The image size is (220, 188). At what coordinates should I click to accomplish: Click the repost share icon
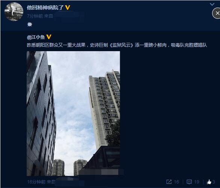[169, 182]
